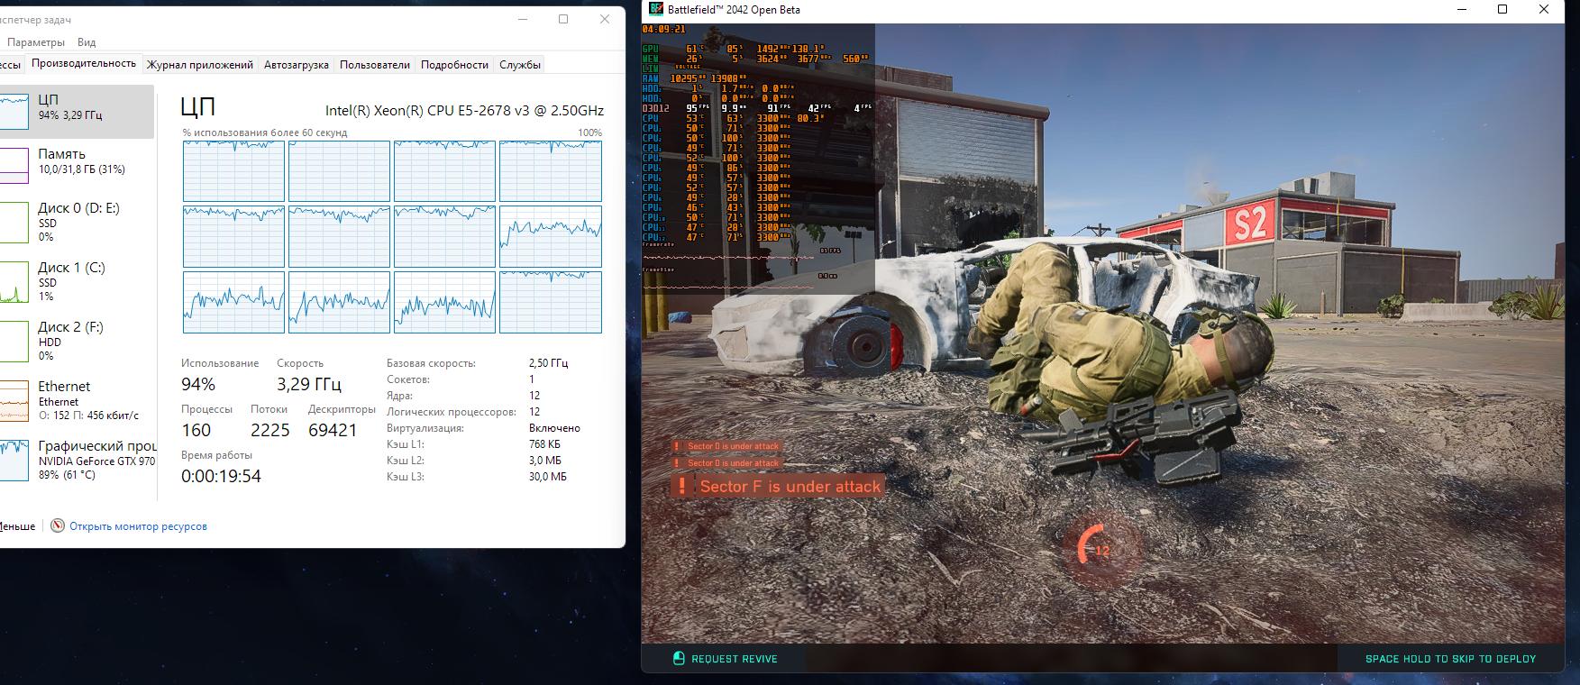Viewport: 1580px width, 685px height.
Task: Open Диск 2 (F:) HDD in the sidebar
Action: (77, 341)
